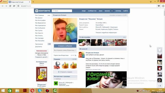
Task: Click the skull avatar in right sidebar
Action: [160, 80]
